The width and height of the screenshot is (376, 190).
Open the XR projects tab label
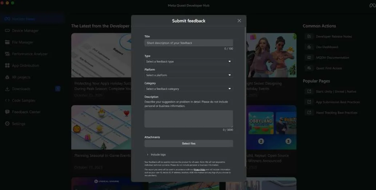click(x=21, y=77)
